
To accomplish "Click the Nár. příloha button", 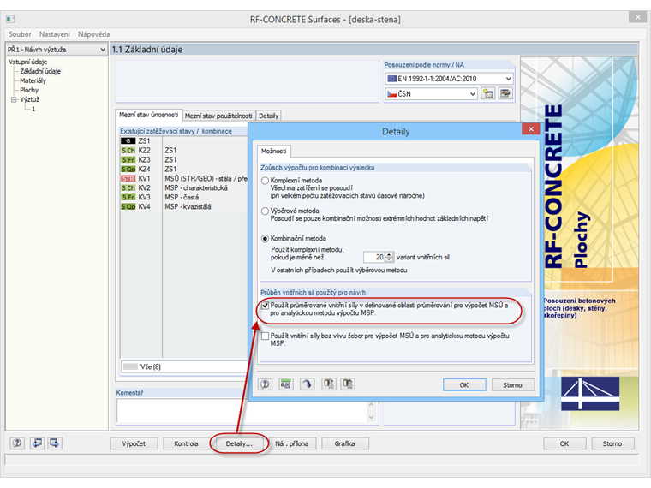I will tap(292, 443).
